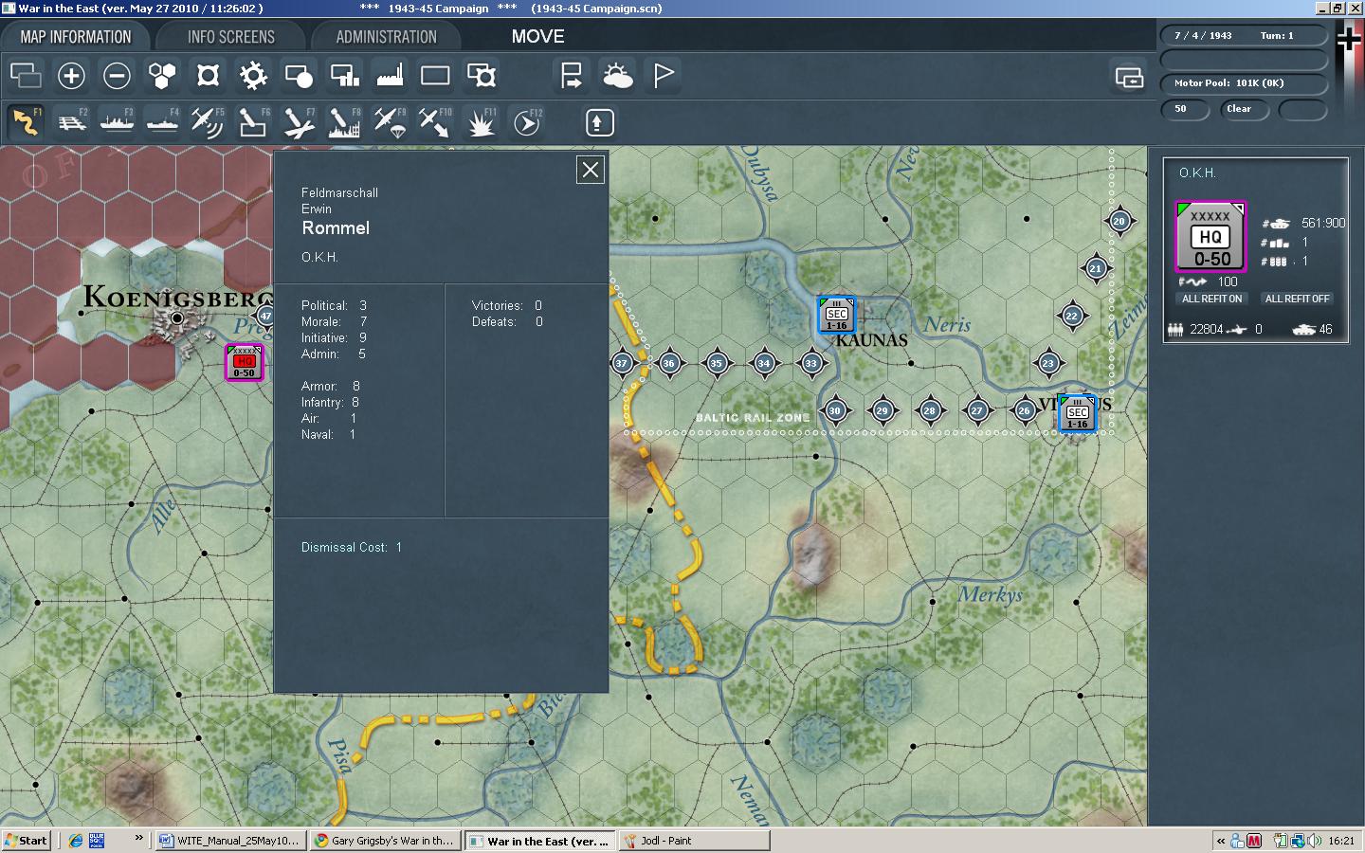This screenshot has height=853, width=1365.
Task: Click the weather sun-and-cloud icon
Action: coord(617,76)
